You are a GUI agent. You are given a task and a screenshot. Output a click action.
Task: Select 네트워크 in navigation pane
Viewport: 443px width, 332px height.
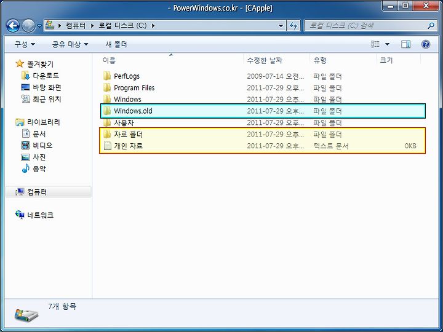click(40, 215)
